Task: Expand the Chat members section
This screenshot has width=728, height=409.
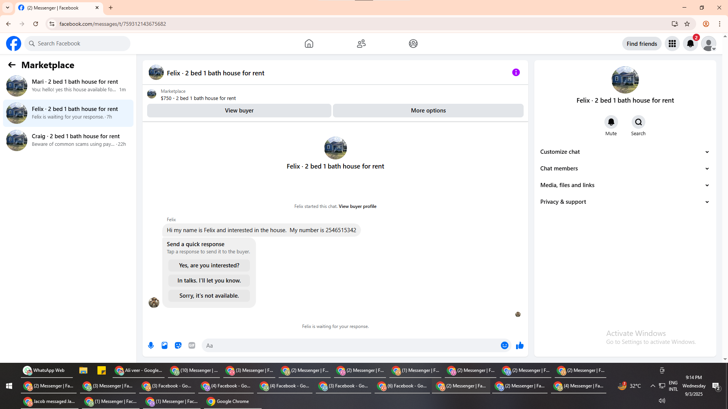Action: (x=625, y=169)
